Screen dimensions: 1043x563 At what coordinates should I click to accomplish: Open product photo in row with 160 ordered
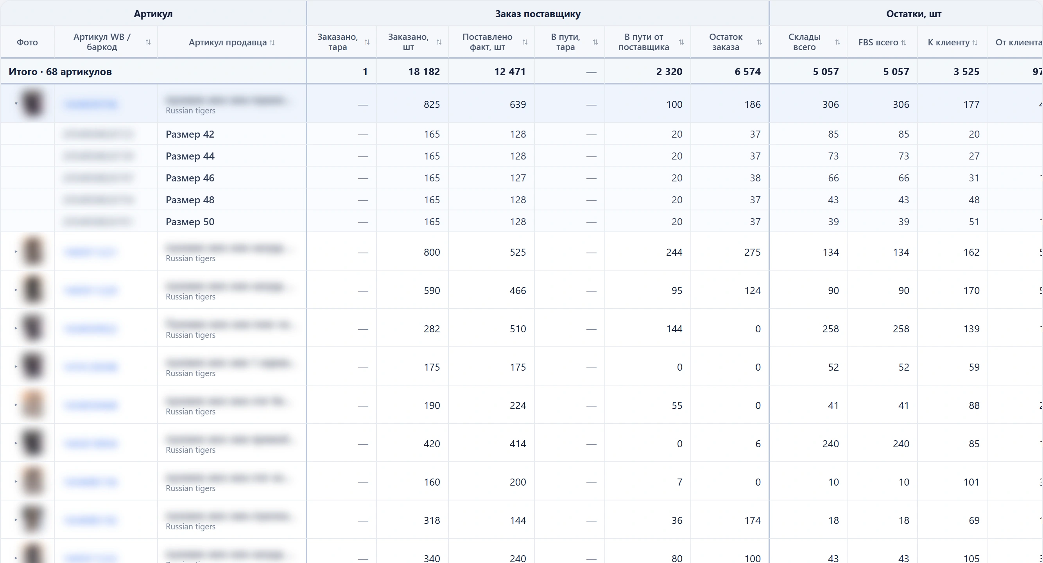pos(32,482)
